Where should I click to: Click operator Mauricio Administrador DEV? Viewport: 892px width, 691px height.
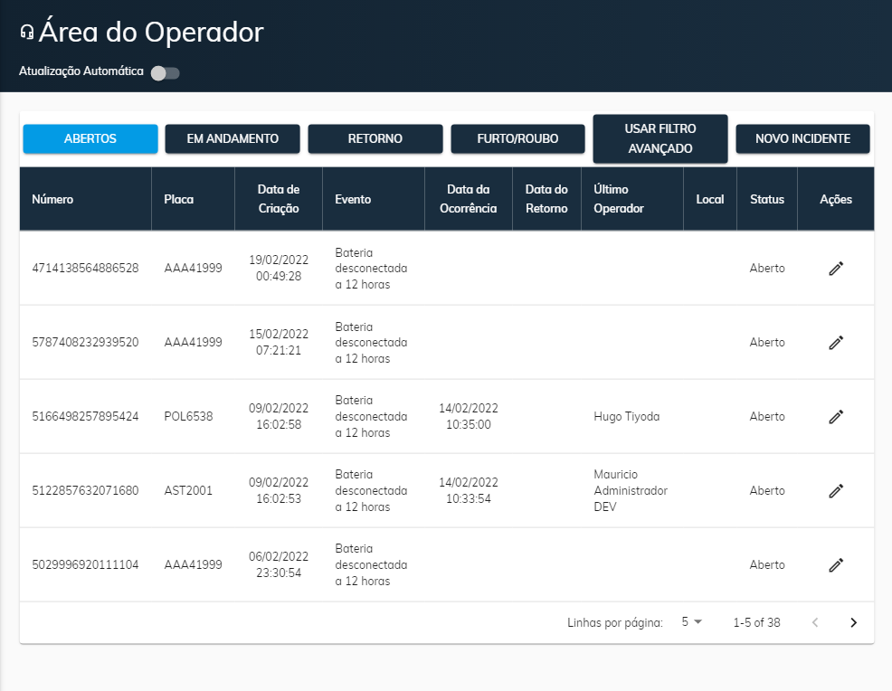pos(631,490)
